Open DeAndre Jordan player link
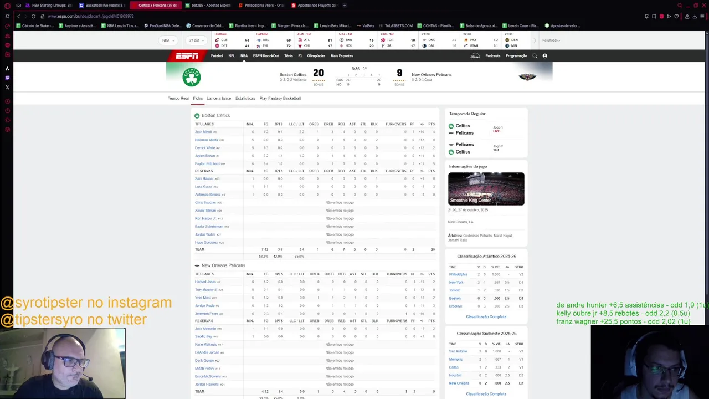Screen dimensions: 709x399 click(x=207, y=352)
